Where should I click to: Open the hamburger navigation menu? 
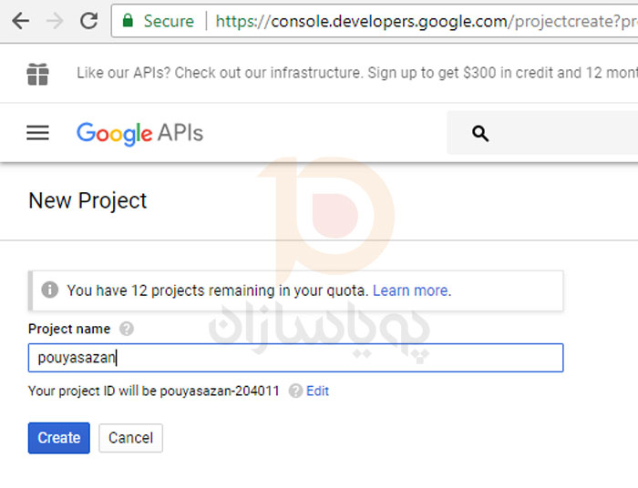click(37, 133)
